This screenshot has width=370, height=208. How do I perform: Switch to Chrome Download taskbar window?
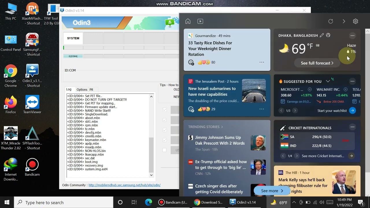(x=208, y=202)
